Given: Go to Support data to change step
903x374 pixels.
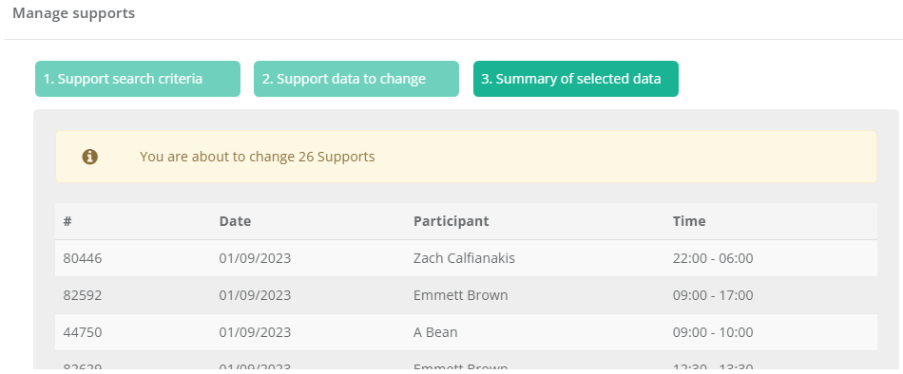Looking at the screenshot, I should pyautogui.click(x=356, y=79).
